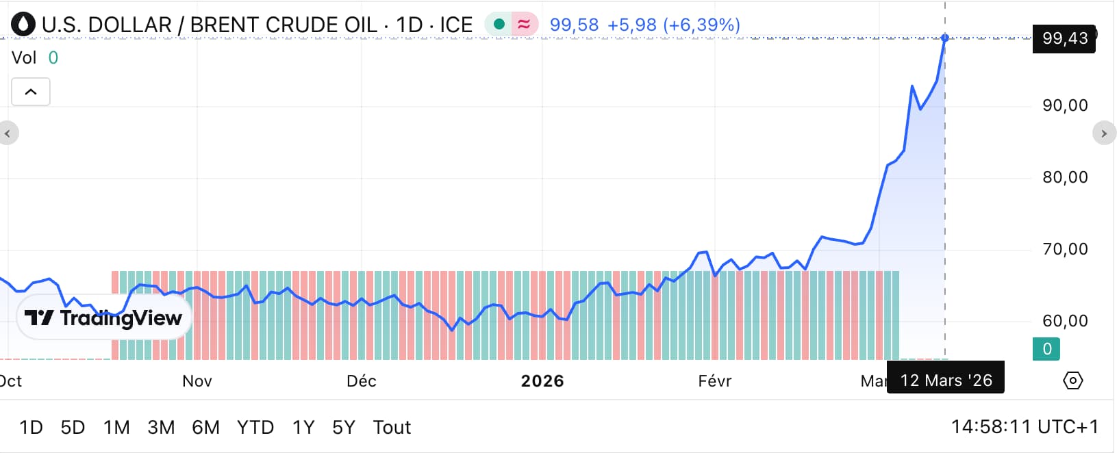The height and width of the screenshot is (453, 1119).
Task: Click the Brent crude oil drop icon
Action: coord(23,25)
